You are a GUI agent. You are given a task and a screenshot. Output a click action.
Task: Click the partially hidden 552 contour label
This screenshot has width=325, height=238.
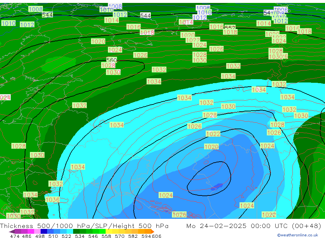pos(230,27)
